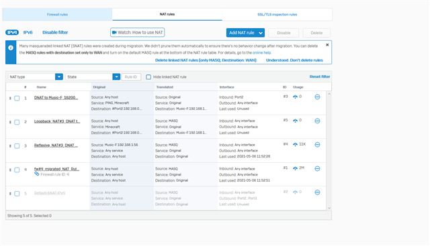
Task: Click drag handle of rule 2
Action: coord(10,122)
